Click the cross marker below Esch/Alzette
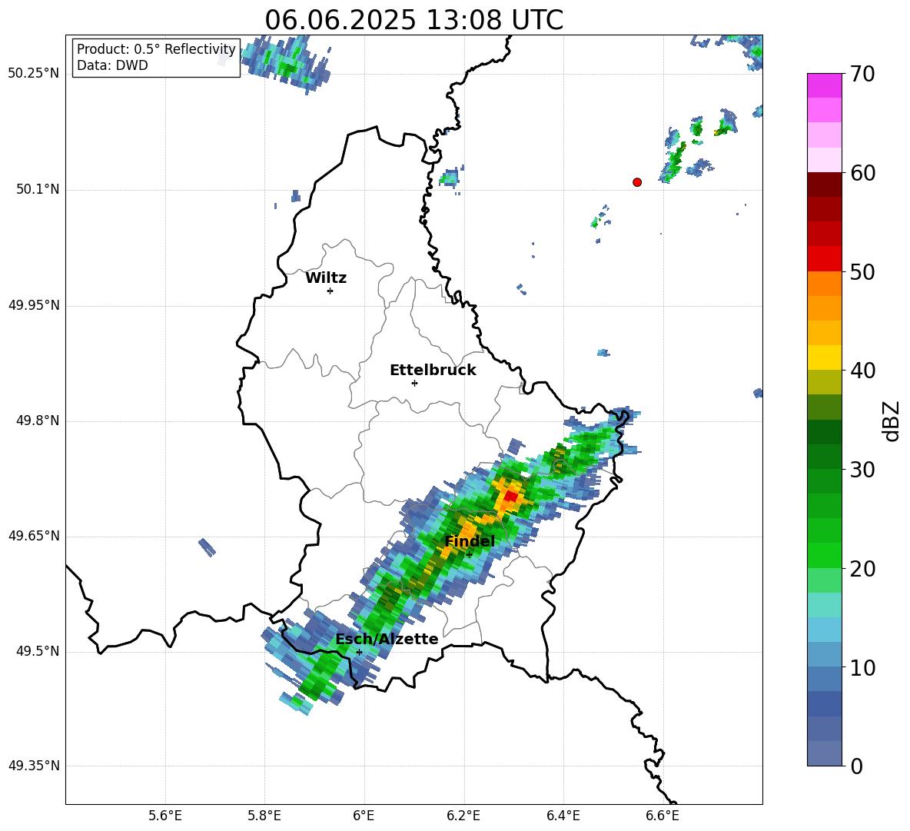This screenshot has height=831, width=910. click(x=359, y=652)
